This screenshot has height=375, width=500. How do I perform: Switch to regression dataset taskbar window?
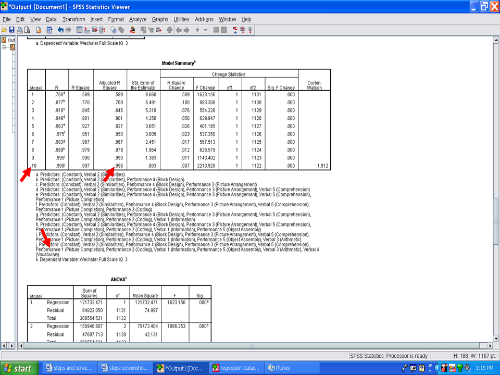(x=236, y=368)
